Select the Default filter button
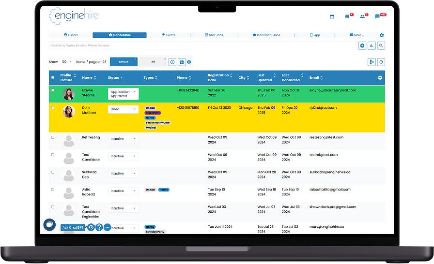434x264 pixels. (x=124, y=62)
